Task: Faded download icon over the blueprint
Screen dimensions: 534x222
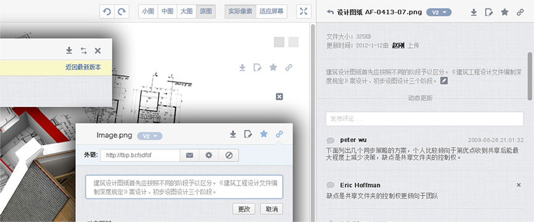Action: tap(242, 67)
